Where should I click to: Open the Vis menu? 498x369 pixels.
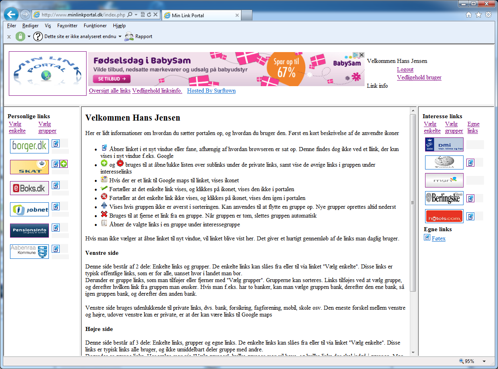(x=48, y=26)
